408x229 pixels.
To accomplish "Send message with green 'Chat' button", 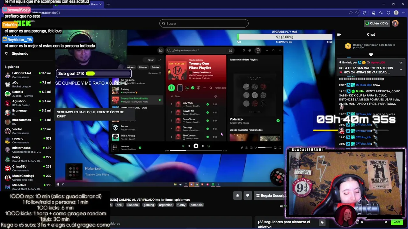I will tap(397, 222).
